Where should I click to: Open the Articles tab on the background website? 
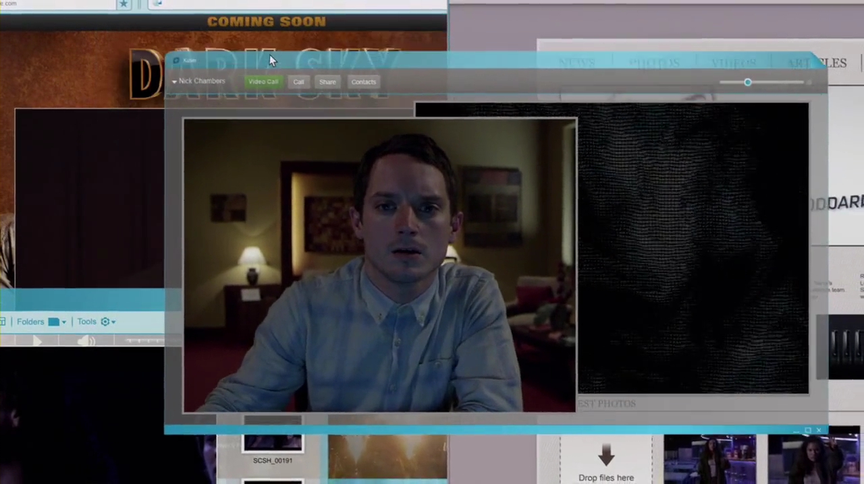click(x=817, y=63)
